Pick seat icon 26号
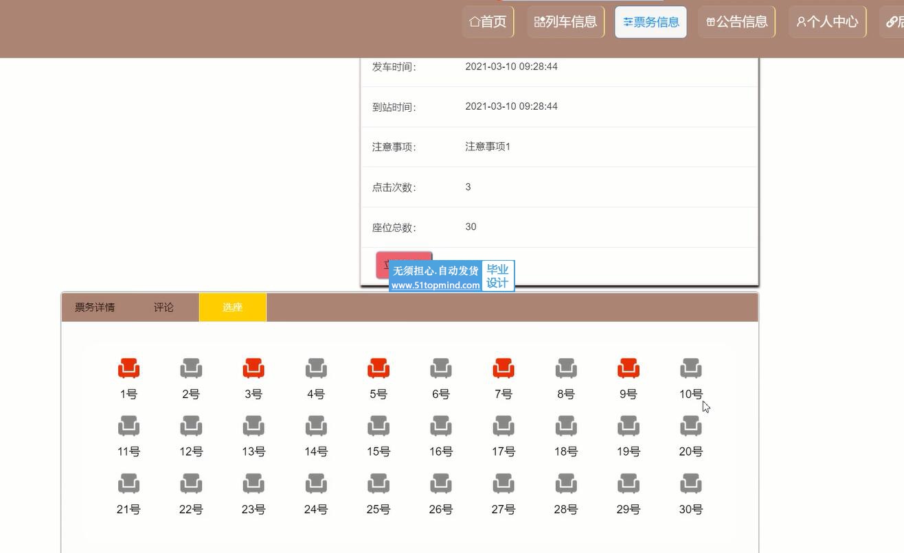Screen dimensions: 904x553 [441, 484]
